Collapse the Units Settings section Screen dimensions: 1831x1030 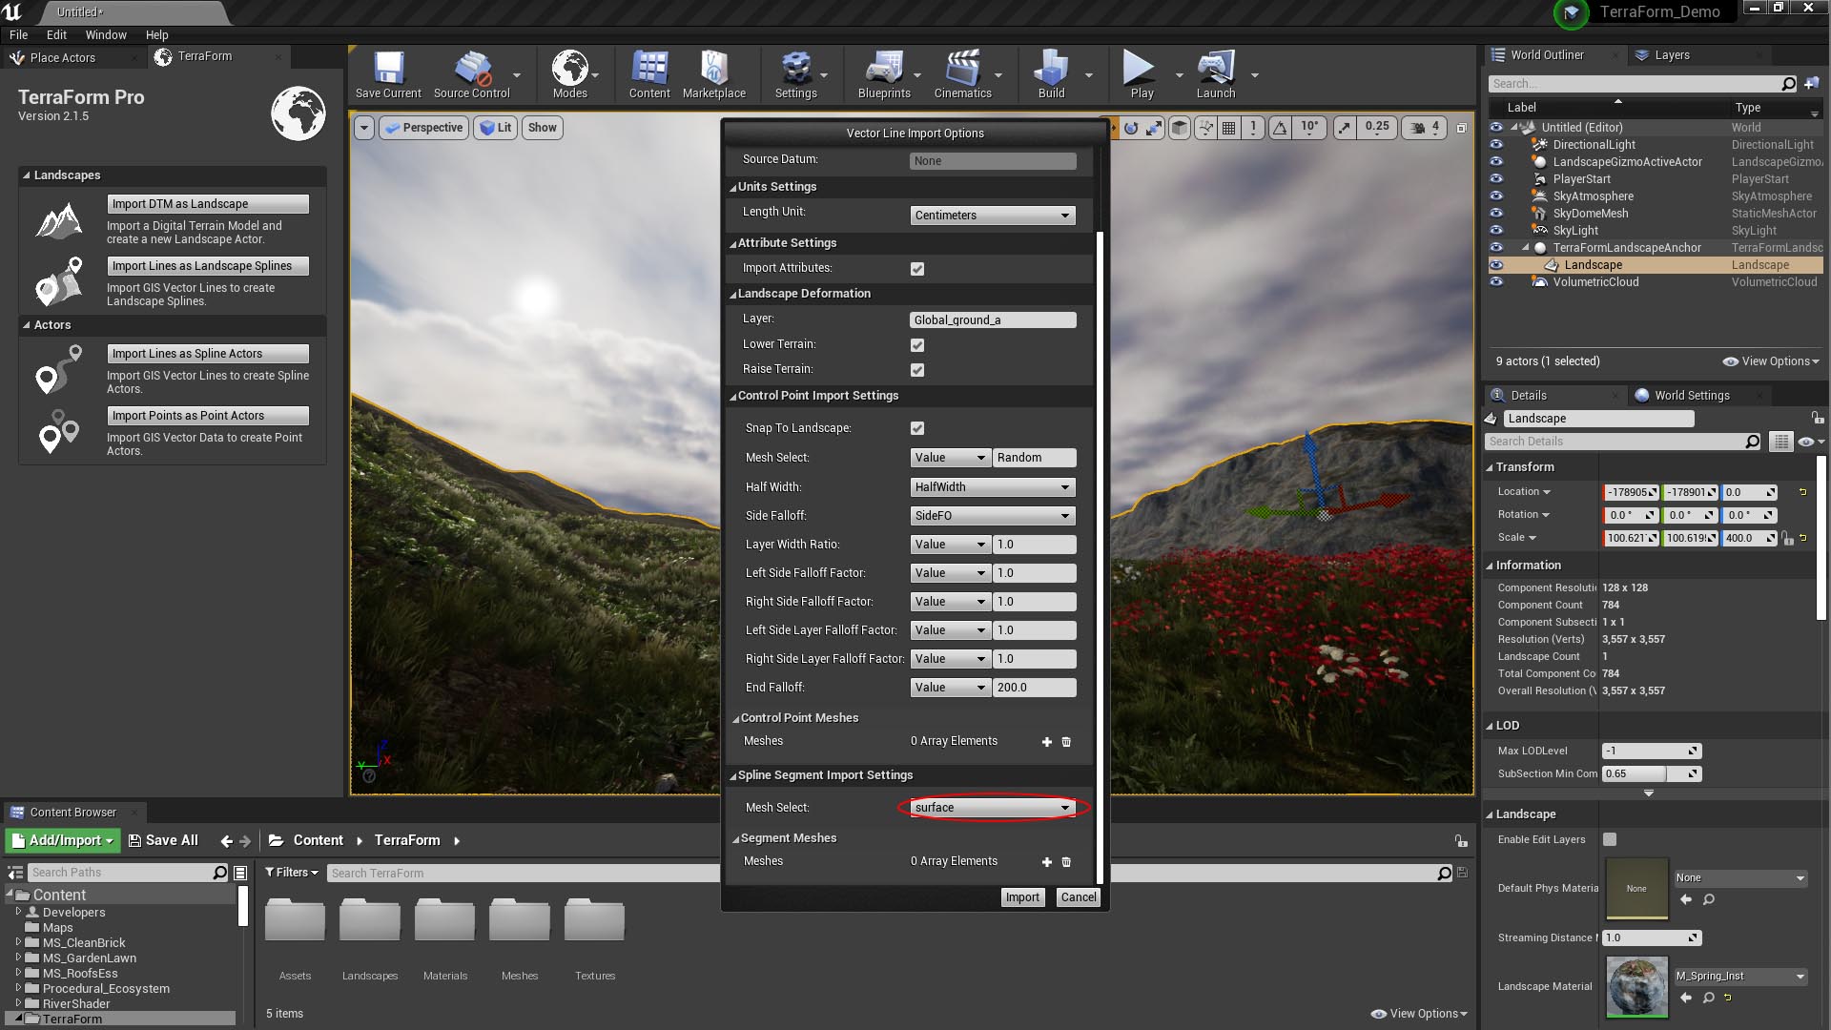[733, 188]
